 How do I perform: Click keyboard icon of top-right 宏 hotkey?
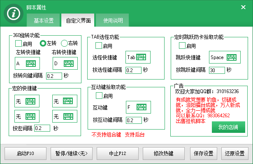click(x=68, y=101)
